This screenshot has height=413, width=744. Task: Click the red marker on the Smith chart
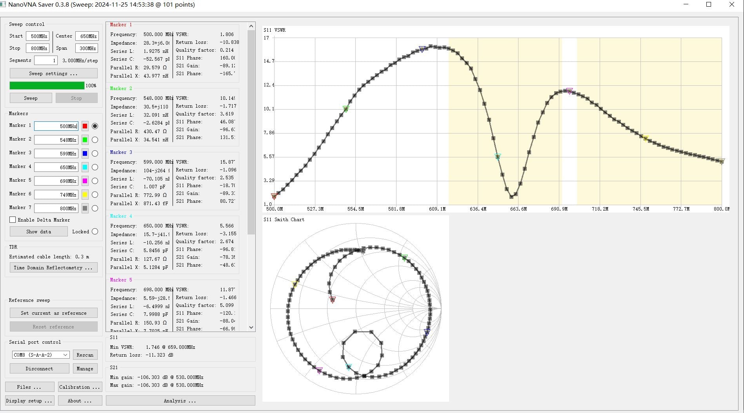(x=333, y=299)
